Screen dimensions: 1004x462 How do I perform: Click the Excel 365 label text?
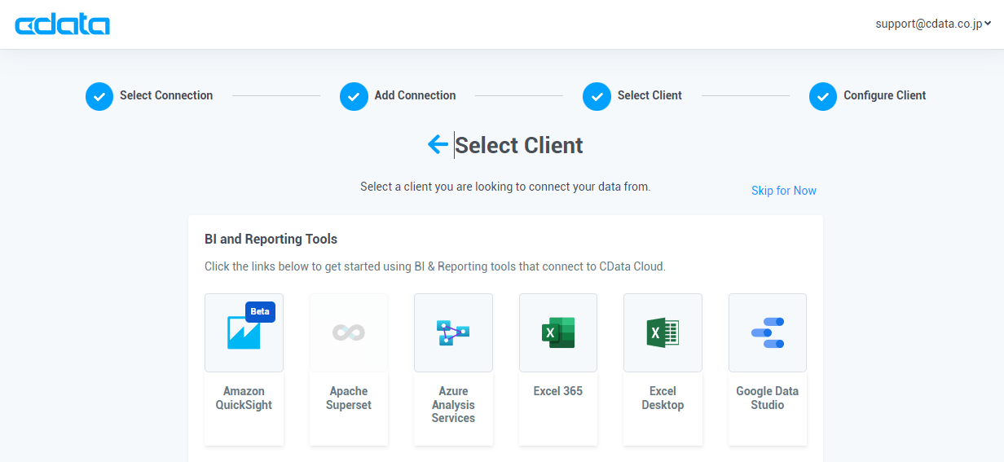[x=558, y=391]
